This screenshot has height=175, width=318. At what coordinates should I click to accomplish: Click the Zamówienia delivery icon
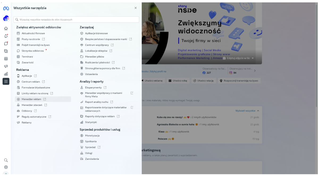[82, 159]
